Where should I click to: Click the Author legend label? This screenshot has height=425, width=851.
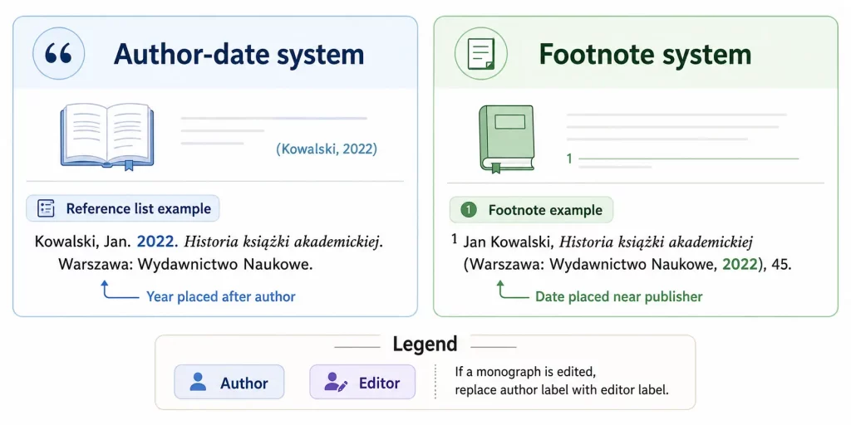pos(229,382)
